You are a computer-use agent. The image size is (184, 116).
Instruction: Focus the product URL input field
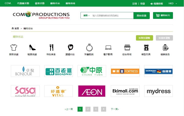coord(112,16)
